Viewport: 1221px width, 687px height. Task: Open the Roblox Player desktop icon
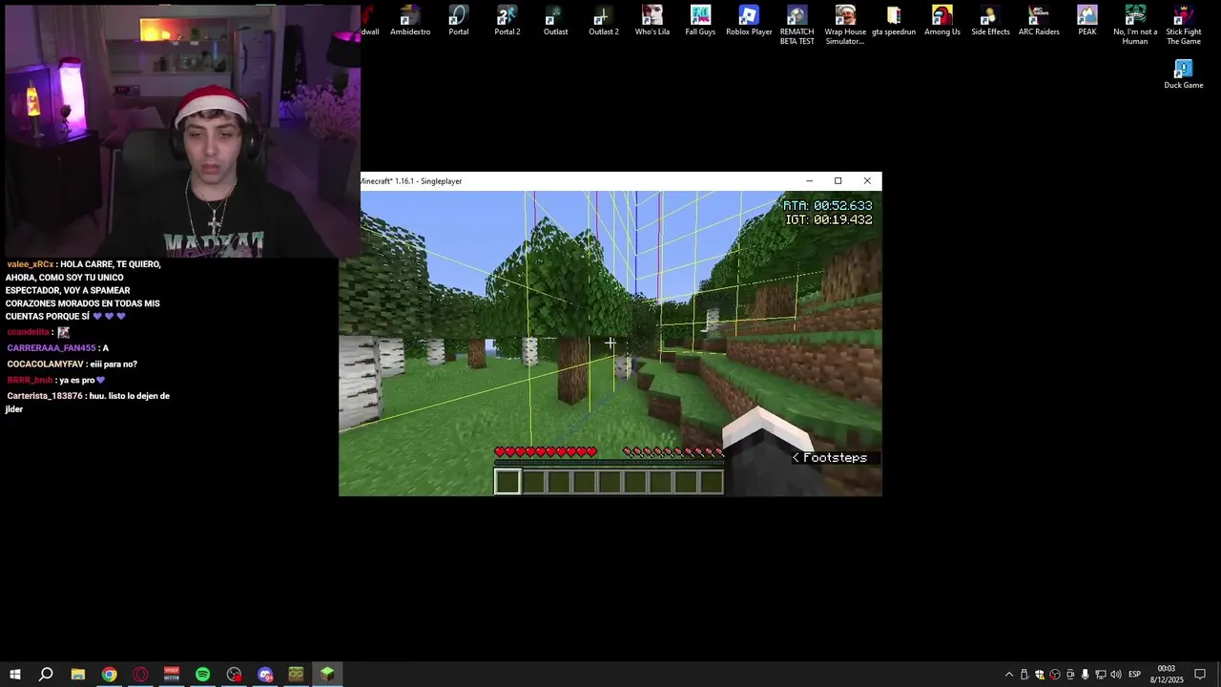[749, 21]
